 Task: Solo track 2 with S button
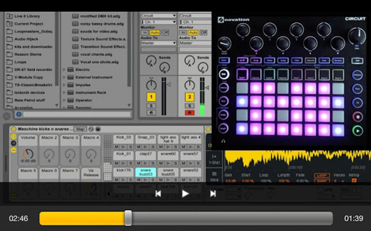pyautogui.click(x=190, y=106)
